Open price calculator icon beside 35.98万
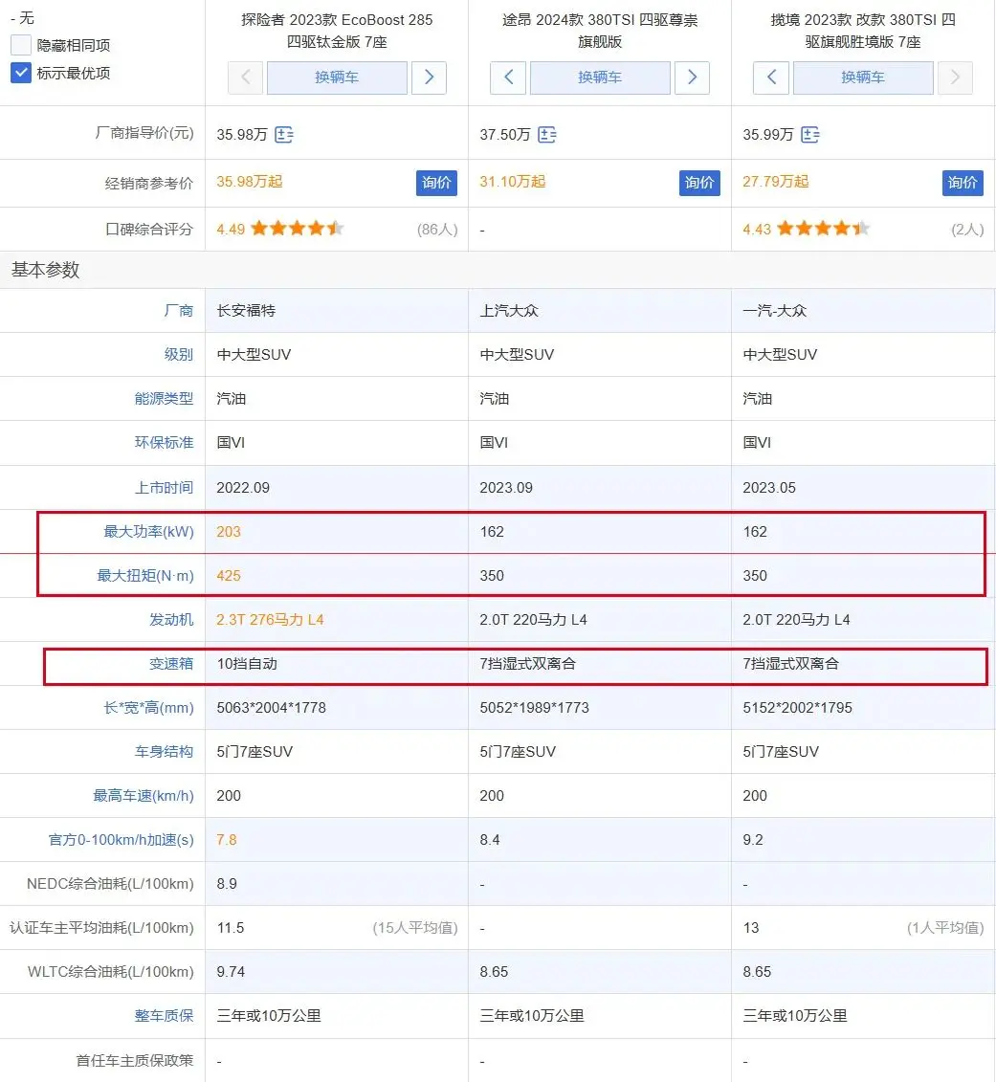996x1082 pixels. coord(284,135)
